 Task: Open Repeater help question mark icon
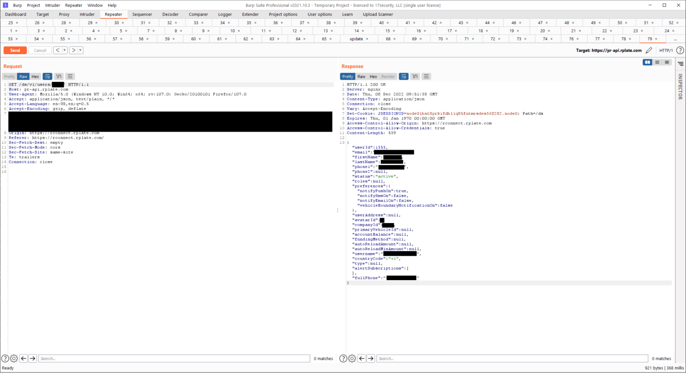(x=680, y=50)
